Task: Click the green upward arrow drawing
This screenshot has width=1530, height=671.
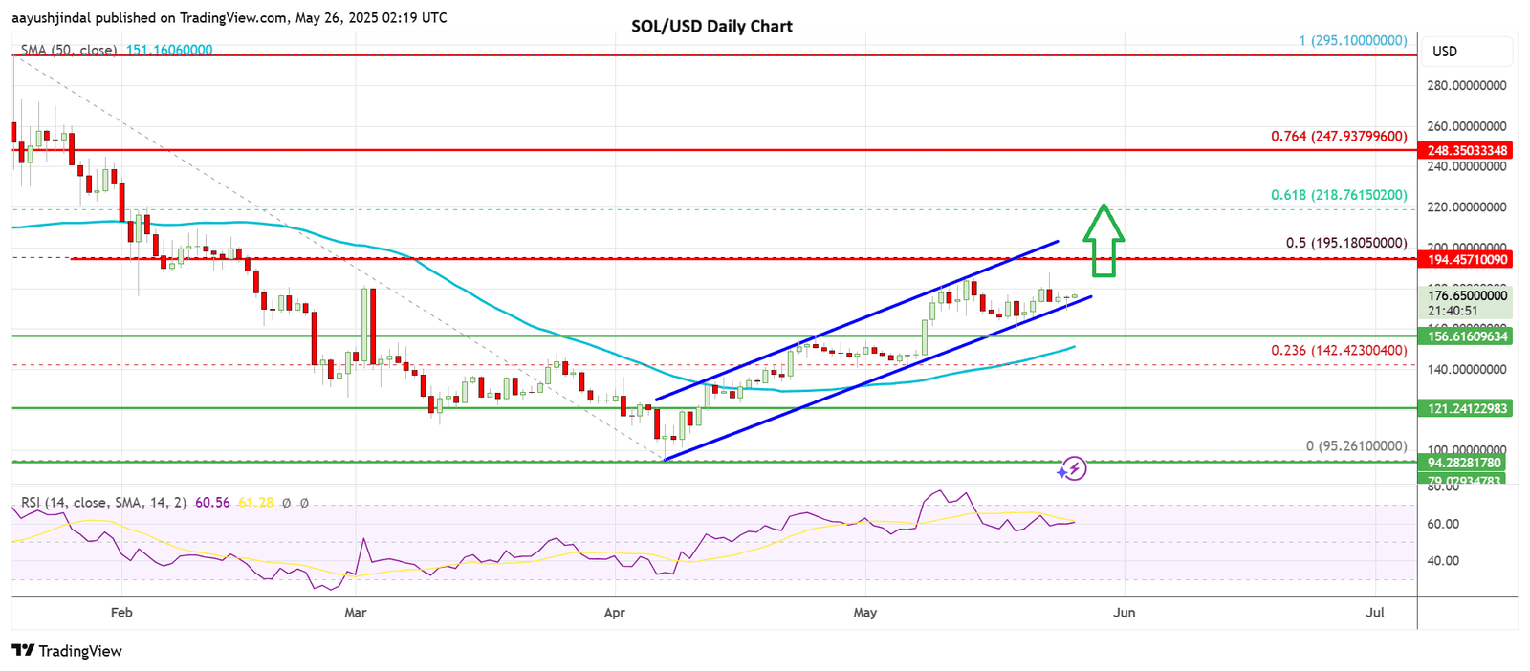Action: pyautogui.click(x=1104, y=240)
